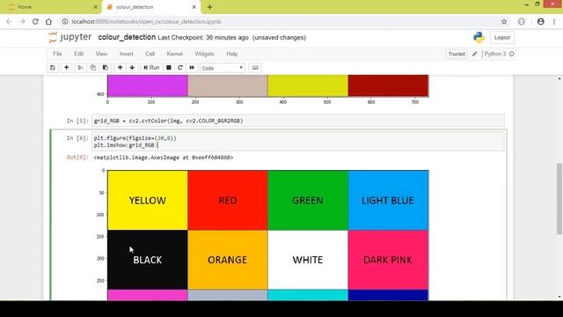This screenshot has width=563, height=317.
Task: Reload the current page
Action: click(x=35, y=21)
